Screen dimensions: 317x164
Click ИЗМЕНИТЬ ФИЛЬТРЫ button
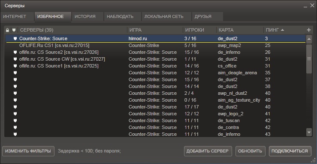(28, 151)
